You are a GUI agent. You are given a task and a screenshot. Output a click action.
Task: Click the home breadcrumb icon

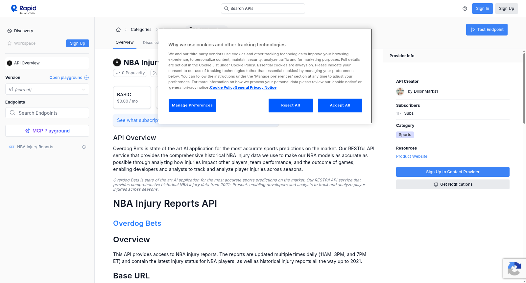(118, 30)
